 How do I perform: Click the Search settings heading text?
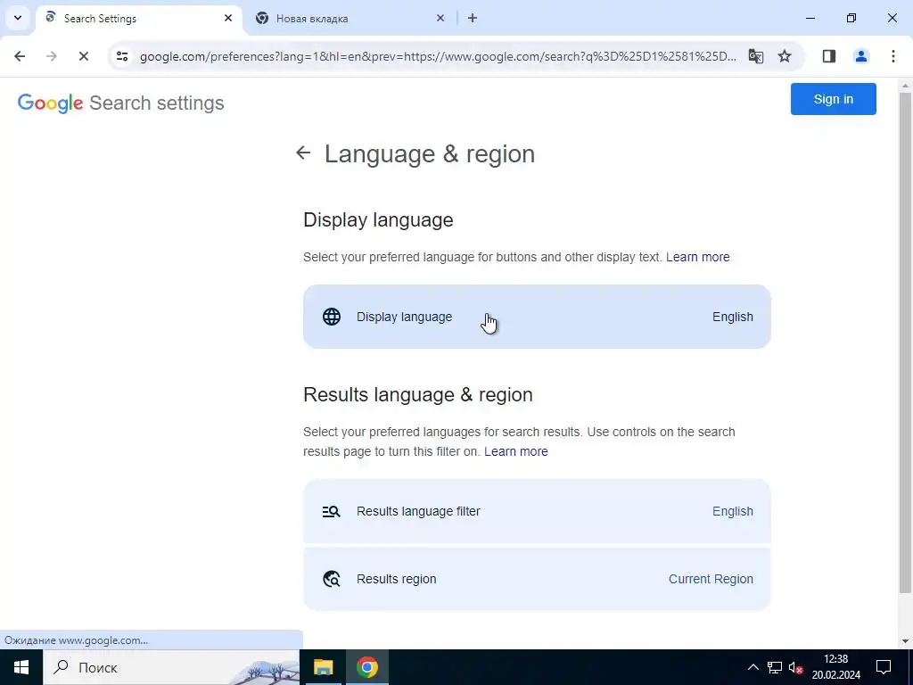[157, 103]
